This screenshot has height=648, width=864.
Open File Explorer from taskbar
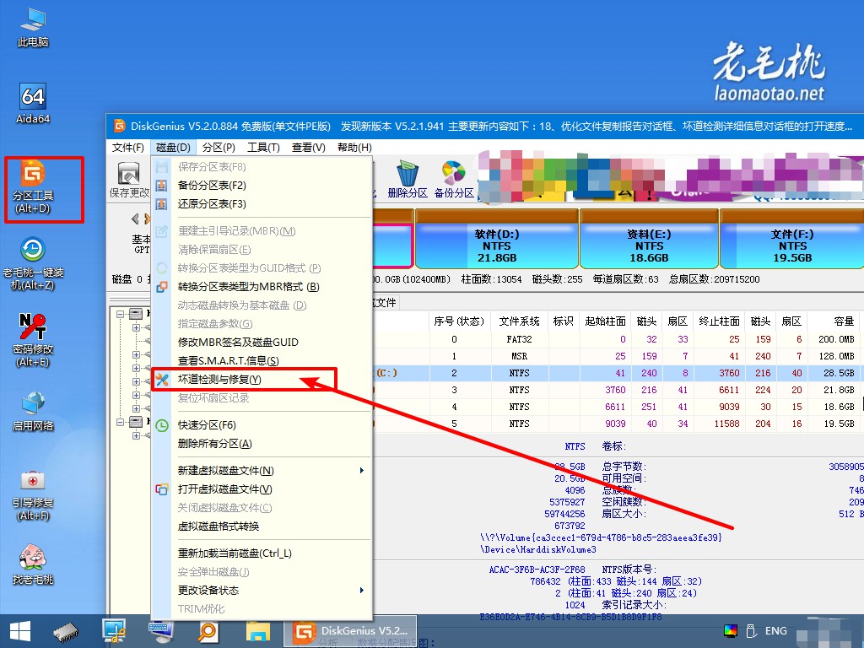257,631
